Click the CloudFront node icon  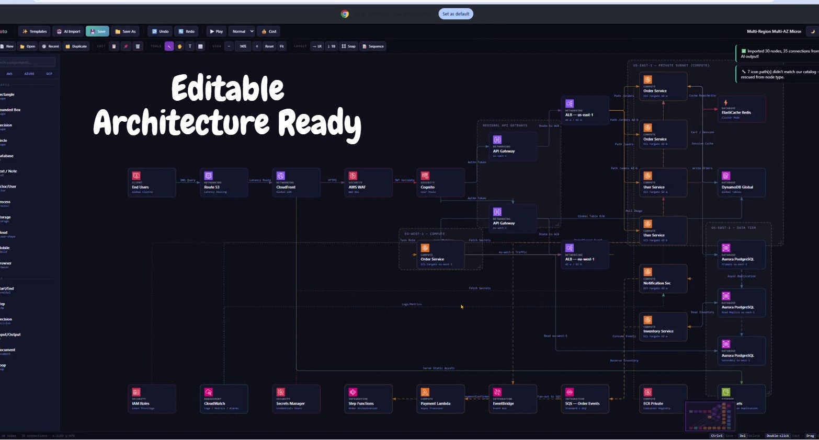point(280,176)
